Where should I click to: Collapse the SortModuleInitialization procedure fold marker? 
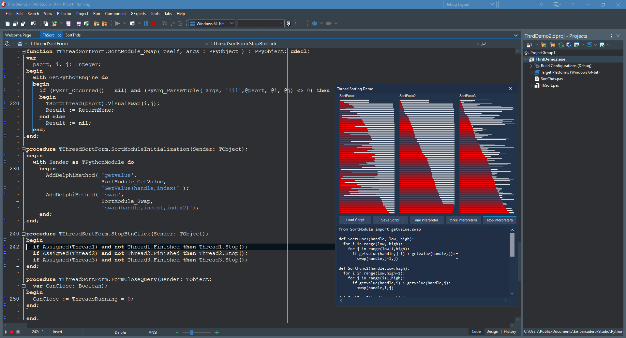click(x=23, y=149)
